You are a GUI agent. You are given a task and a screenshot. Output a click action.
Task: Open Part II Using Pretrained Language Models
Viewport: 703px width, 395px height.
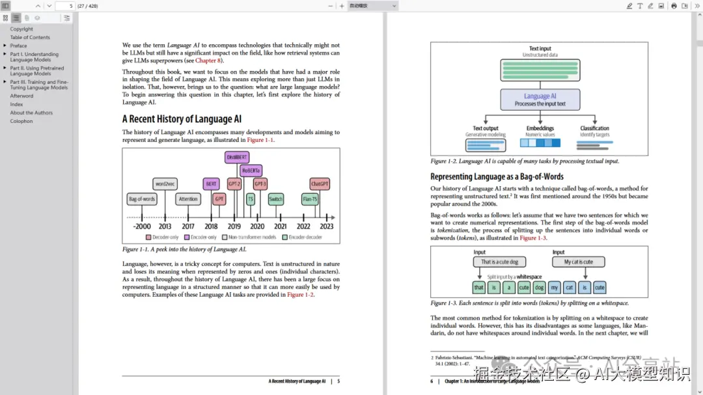[37, 71]
